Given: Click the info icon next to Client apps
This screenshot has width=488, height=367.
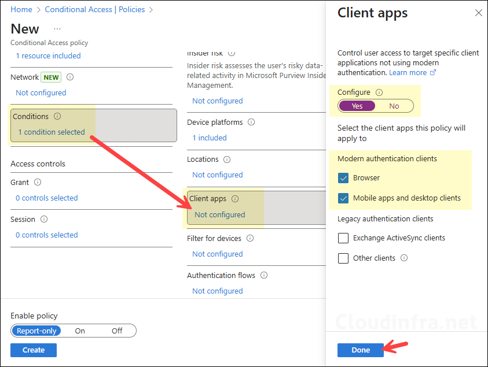Looking at the screenshot, I should 236,198.
